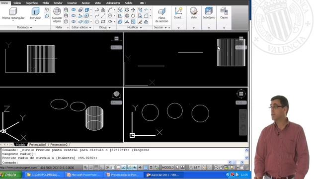Toggle Snap mode in status bar

91,168
